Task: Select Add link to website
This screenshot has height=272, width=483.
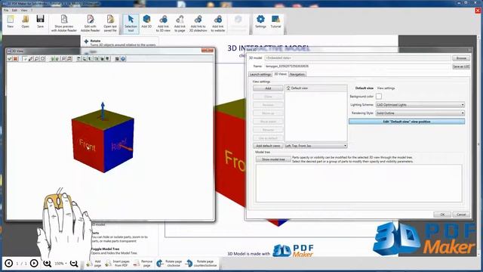Action: click(218, 23)
